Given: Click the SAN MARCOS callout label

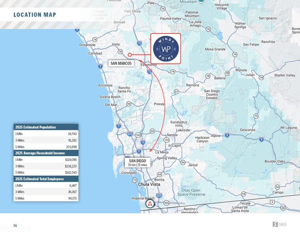Looking at the screenshot, I should pyautogui.click(x=121, y=63).
